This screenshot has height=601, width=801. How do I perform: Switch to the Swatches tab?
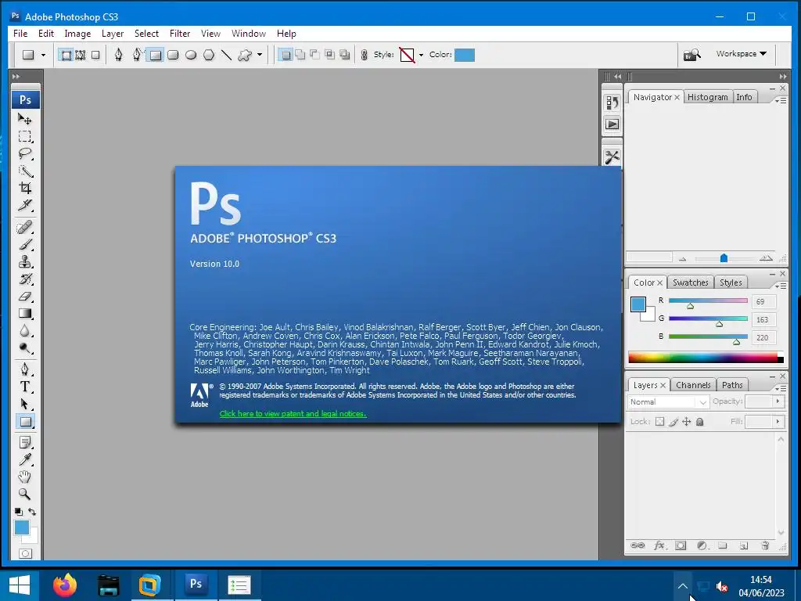(x=690, y=283)
